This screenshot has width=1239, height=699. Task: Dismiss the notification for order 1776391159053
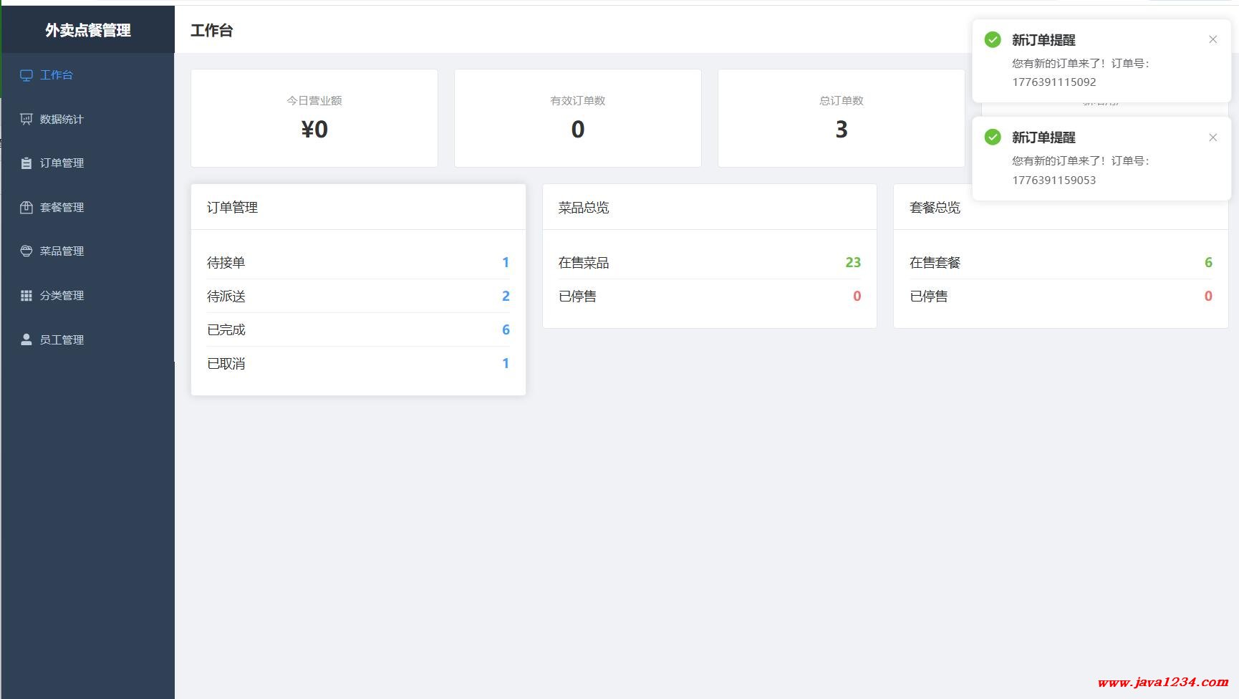pos(1213,138)
